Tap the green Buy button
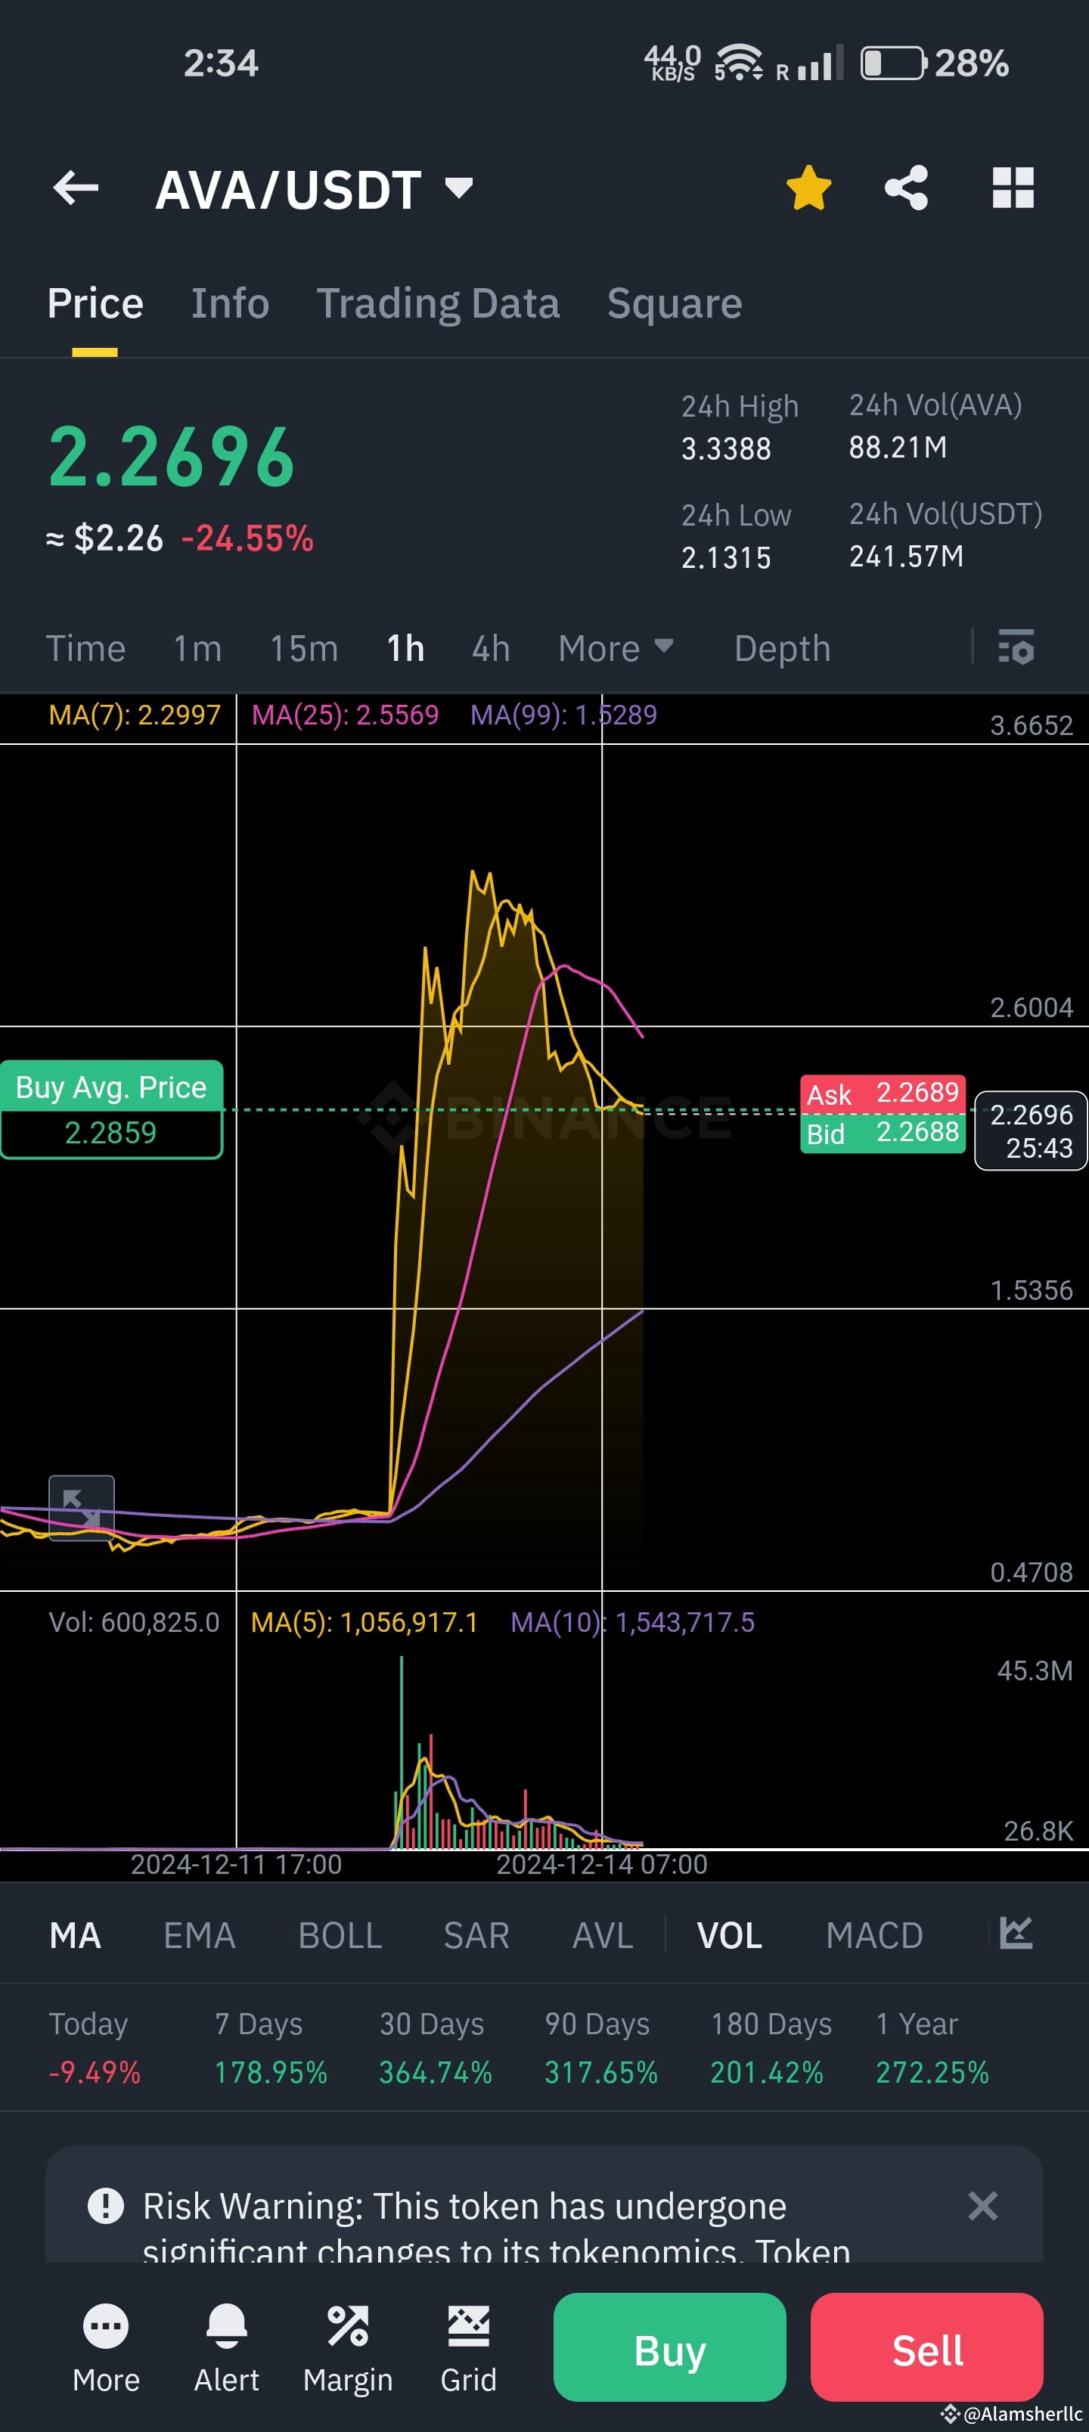Screen dimensions: 1089x2432 [x=669, y=2347]
